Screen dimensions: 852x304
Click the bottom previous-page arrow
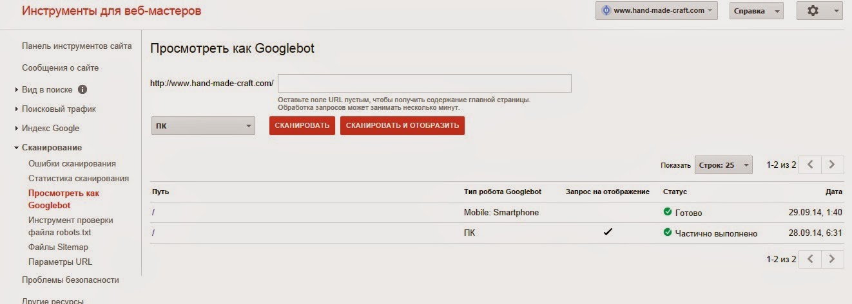[x=811, y=259]
